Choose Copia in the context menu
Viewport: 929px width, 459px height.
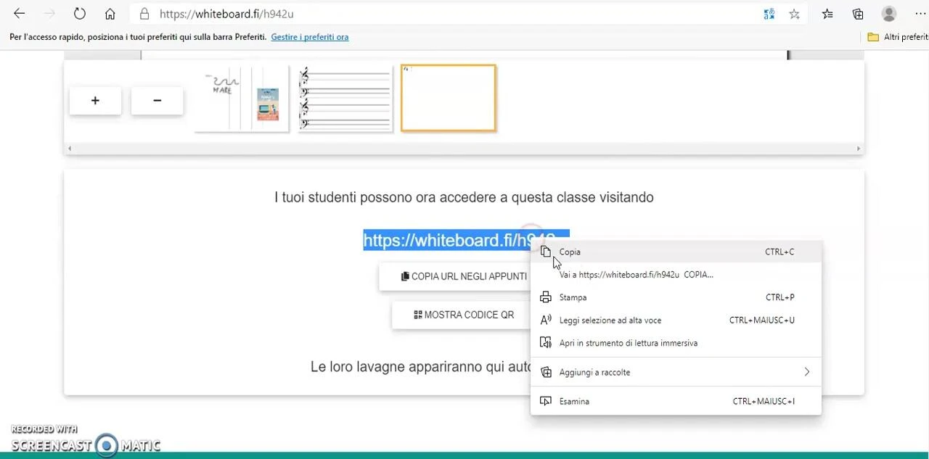[x=570, y=252]
